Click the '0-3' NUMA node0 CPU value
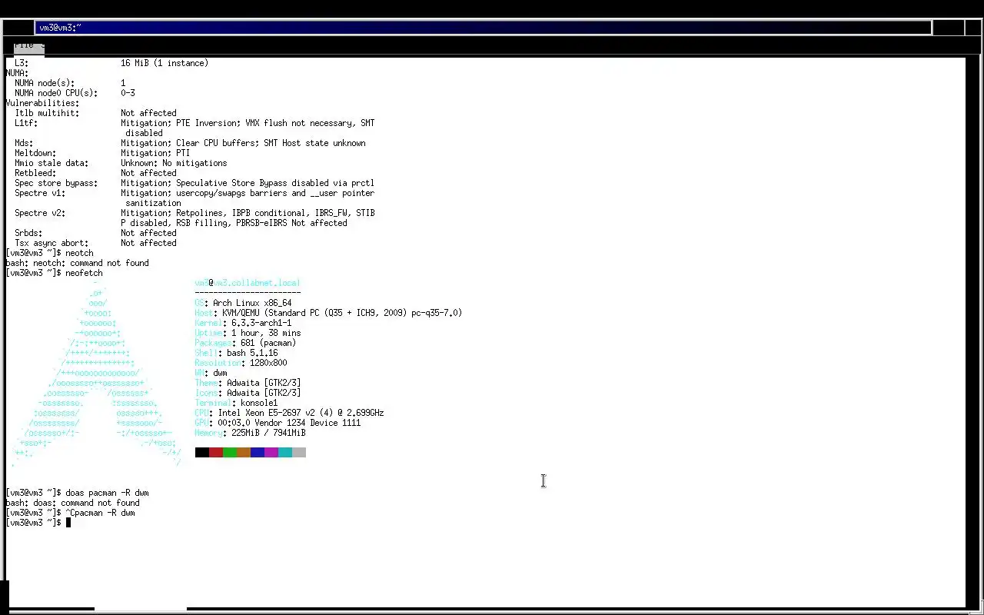Screen dimensions: 984x615 (128, 93)
